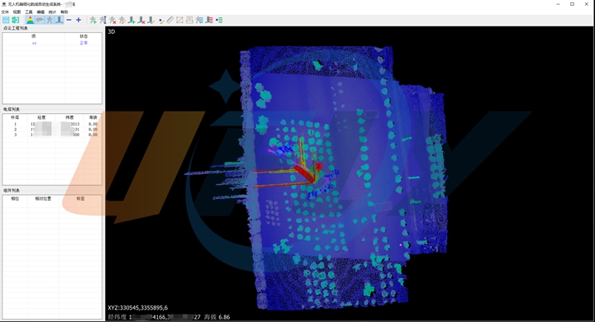Screen dimensions: 595x322
Task: Open the 工具 menu
Action: click(x=29, y=12)
